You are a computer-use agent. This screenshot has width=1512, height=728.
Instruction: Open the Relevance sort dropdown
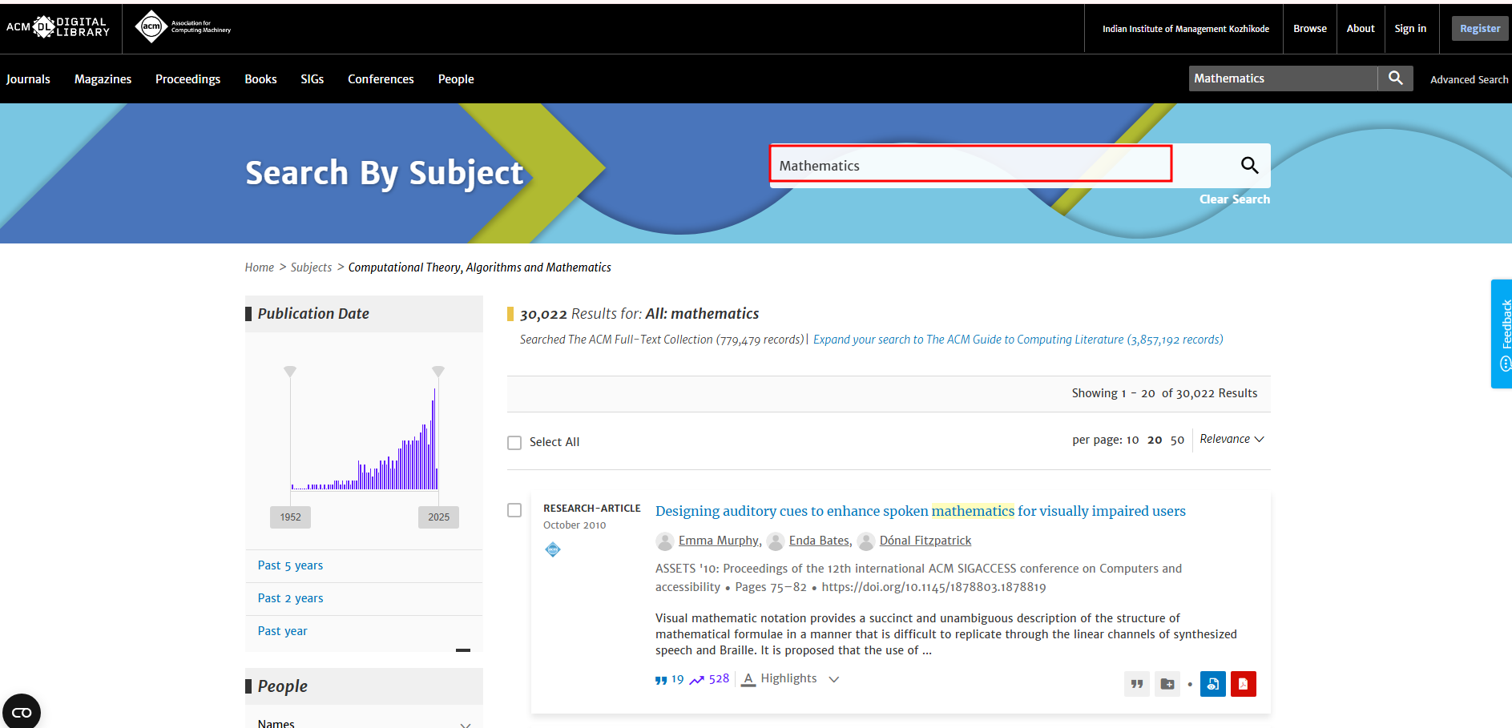click(x=1231, y=439)
